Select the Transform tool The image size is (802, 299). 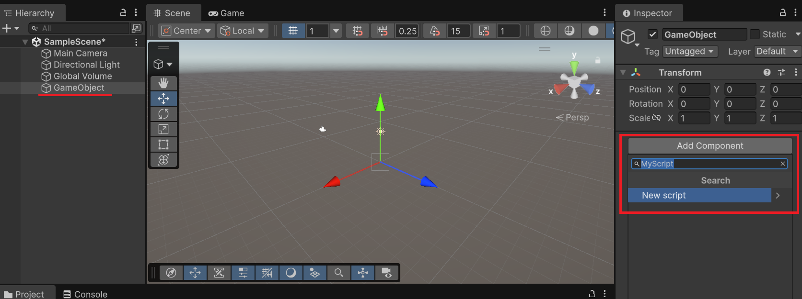click(x=163, y=160)
